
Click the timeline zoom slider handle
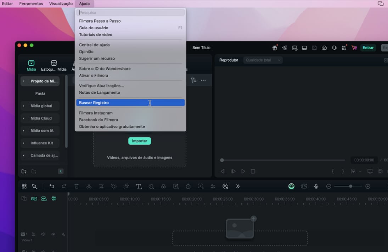pos(351,186)
